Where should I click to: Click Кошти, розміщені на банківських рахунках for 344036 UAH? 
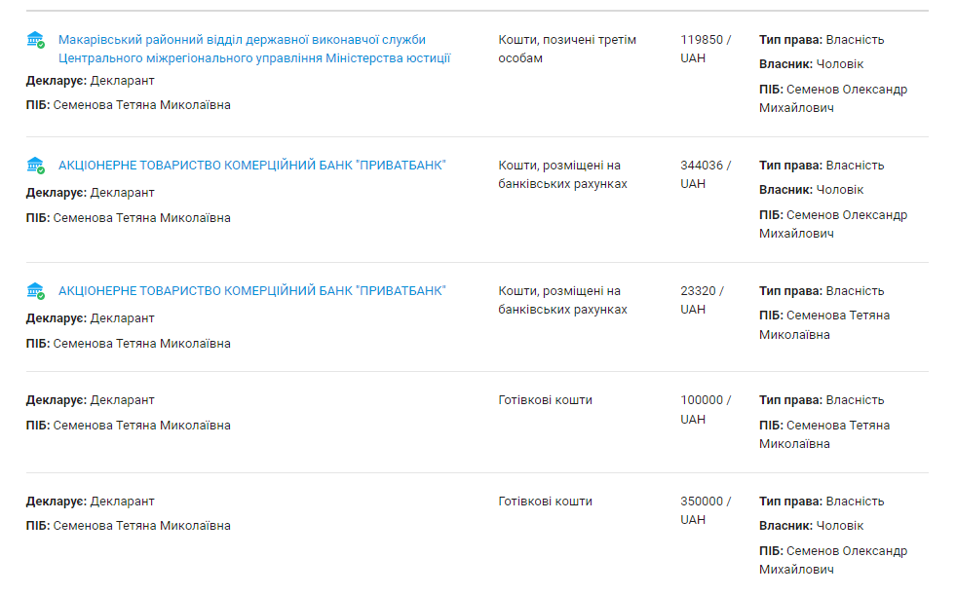(x=562, y=174)
